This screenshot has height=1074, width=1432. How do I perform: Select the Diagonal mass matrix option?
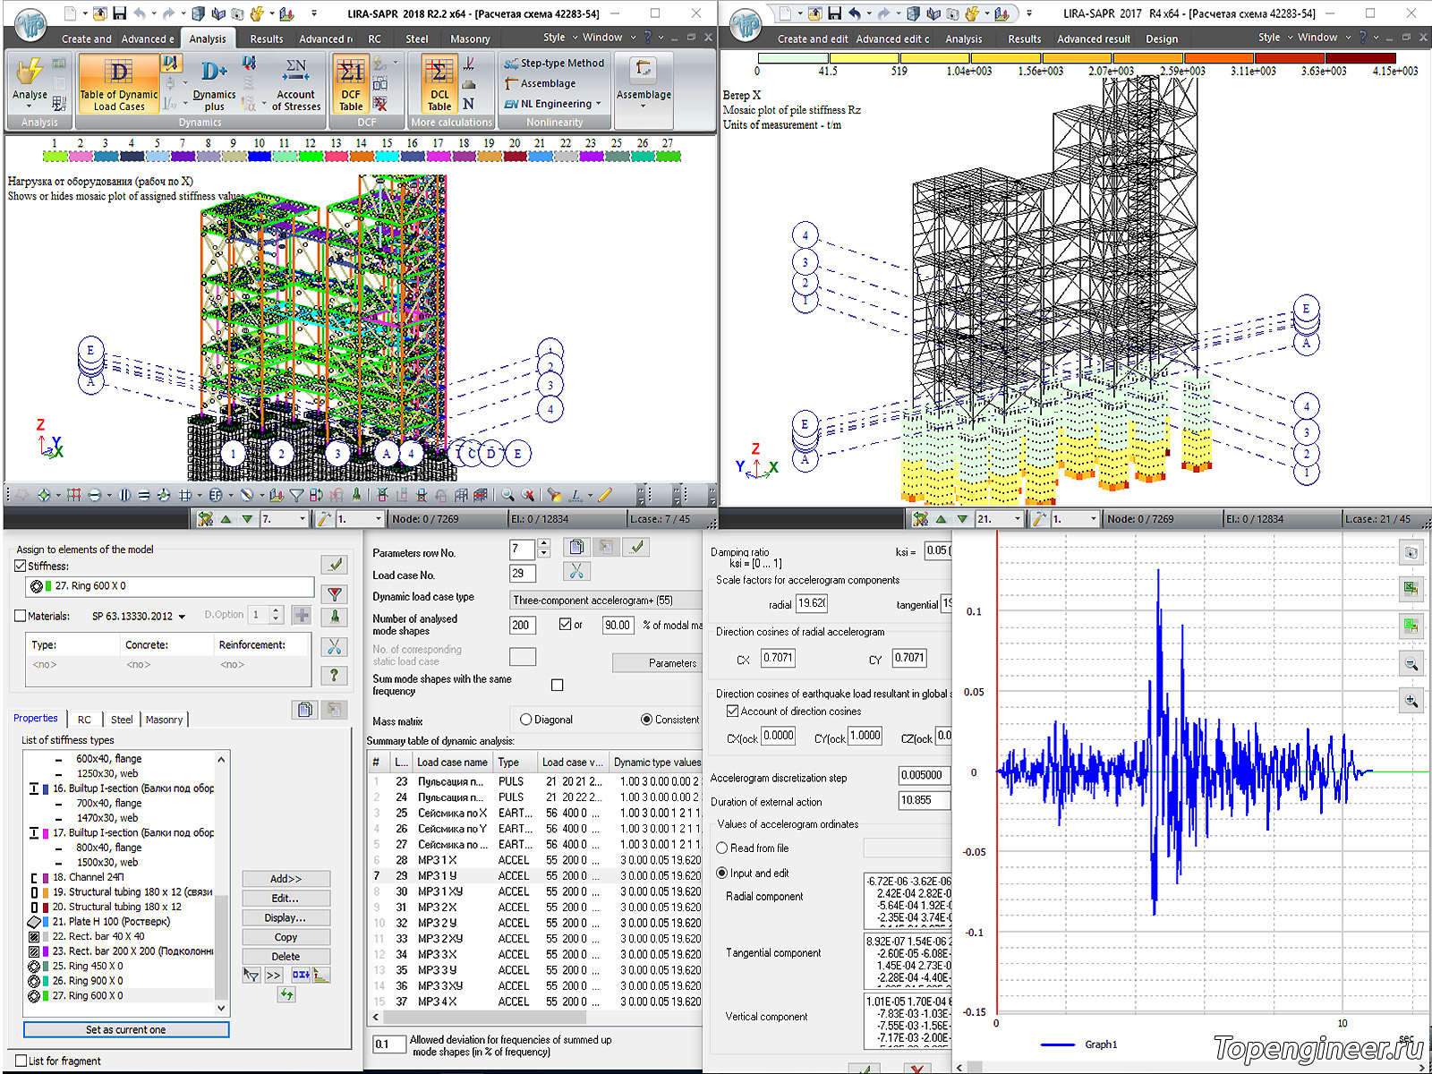526,720
